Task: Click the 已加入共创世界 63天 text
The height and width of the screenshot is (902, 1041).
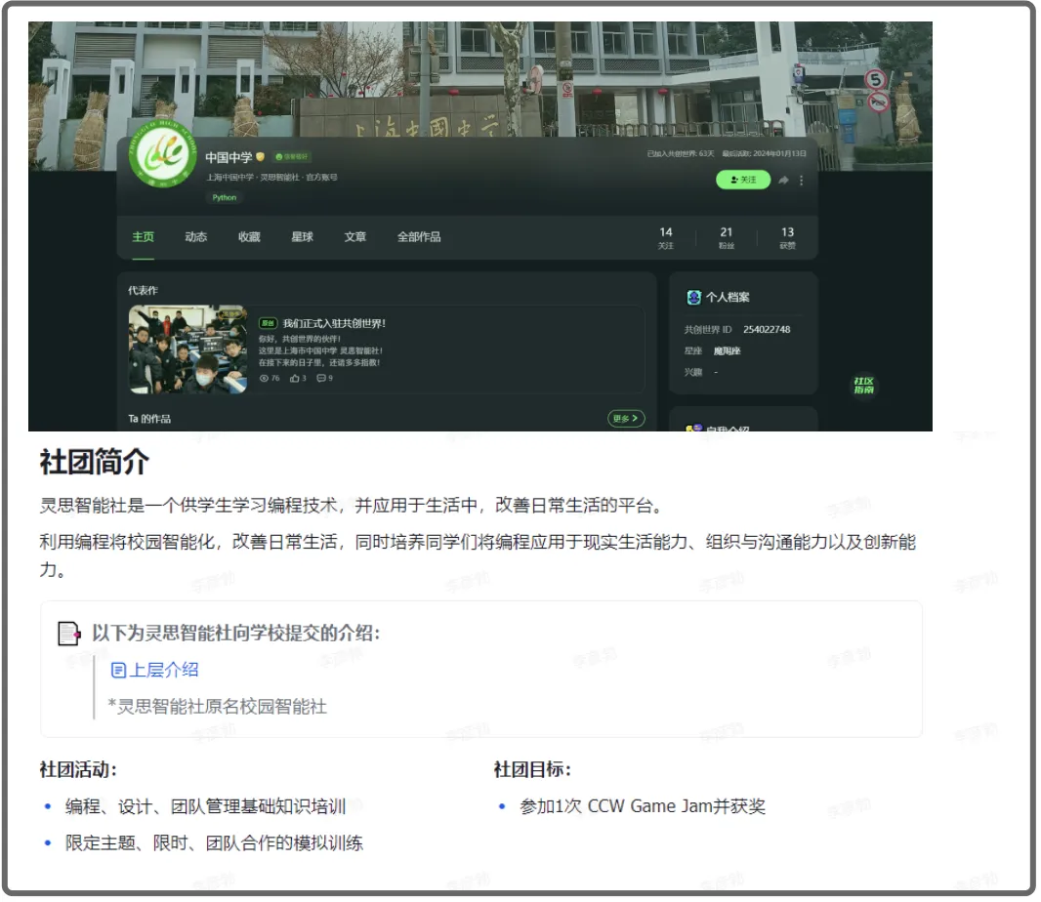Action: 681,154
